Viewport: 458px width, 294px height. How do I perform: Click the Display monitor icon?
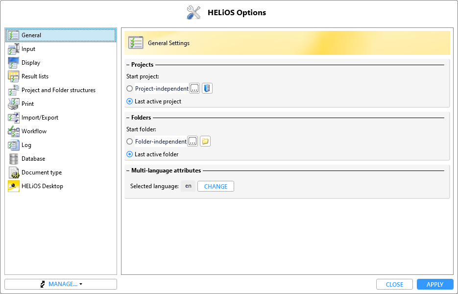tap(13, 63)
